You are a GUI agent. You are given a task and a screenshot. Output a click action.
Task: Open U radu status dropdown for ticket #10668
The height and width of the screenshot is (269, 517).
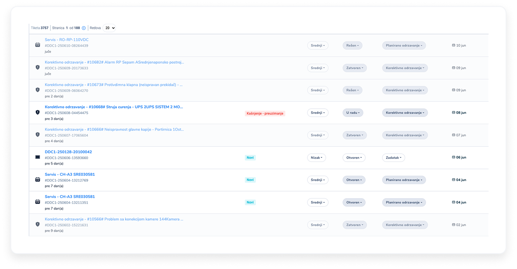(353, 113)
